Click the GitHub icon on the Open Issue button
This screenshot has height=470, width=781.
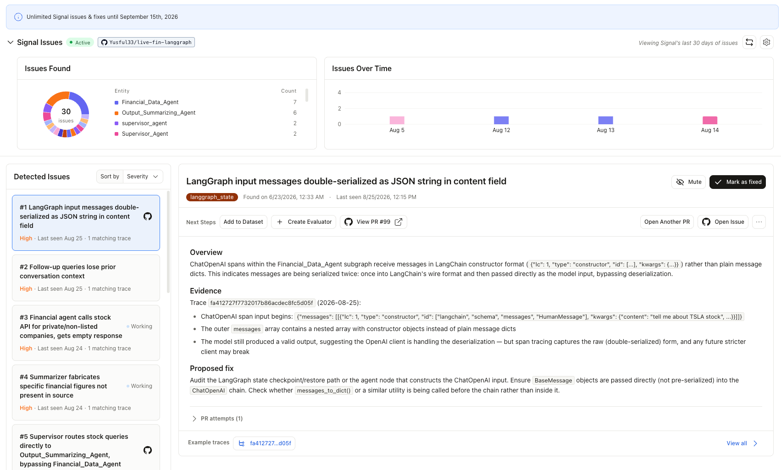[x=706, y=222]
